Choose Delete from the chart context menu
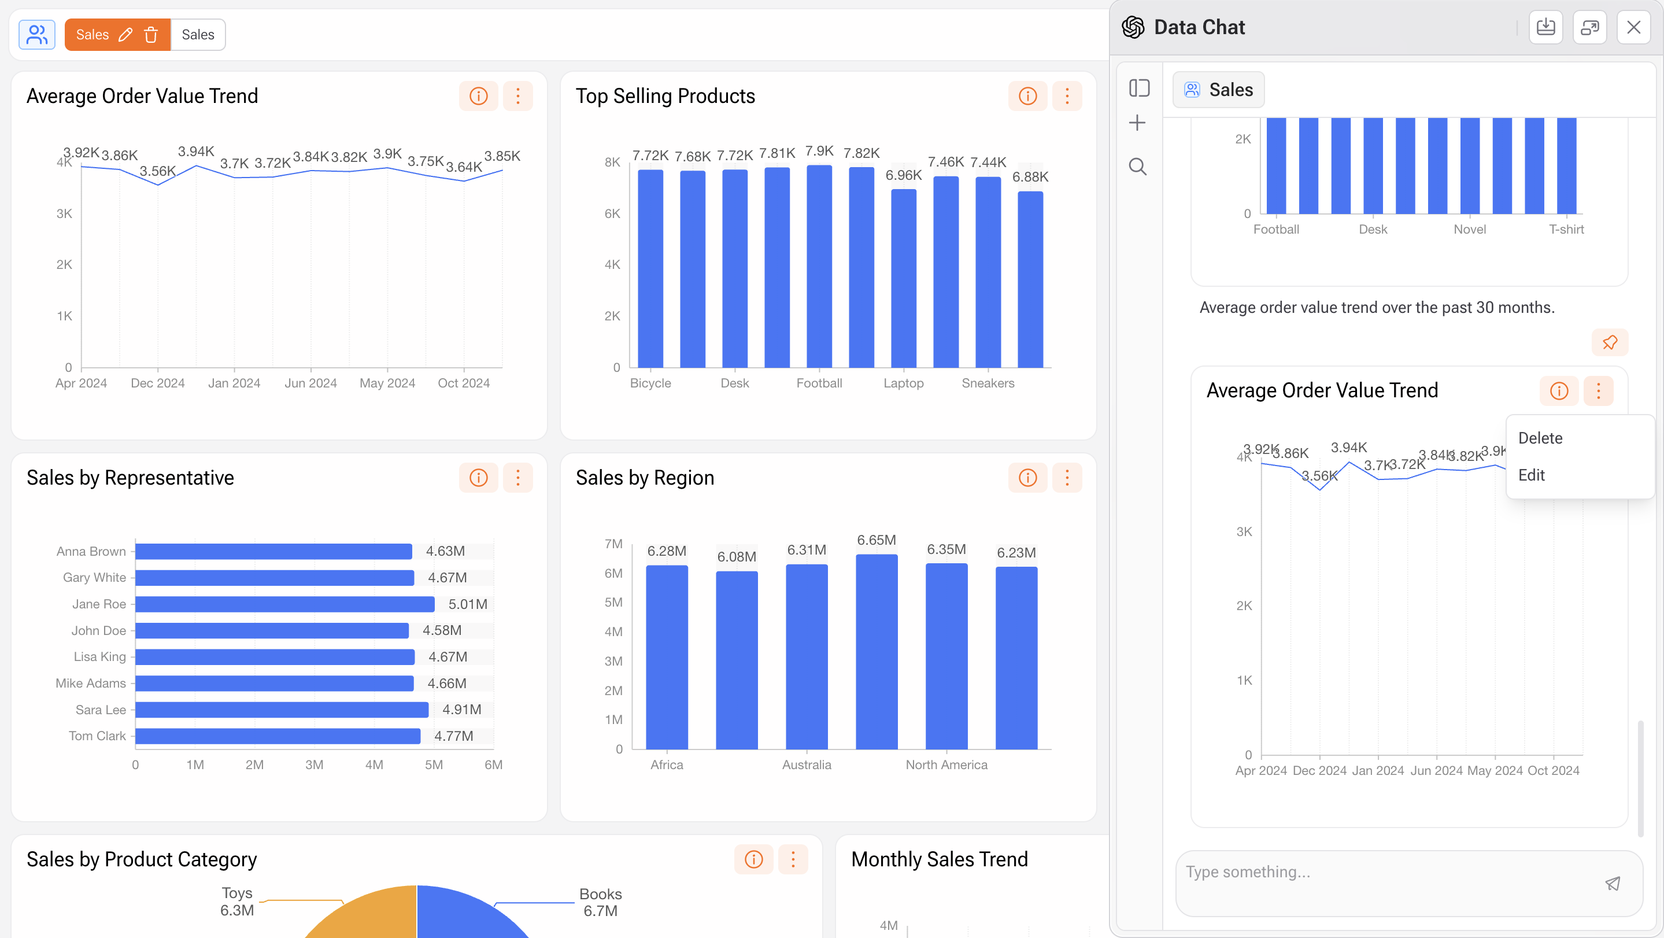The image size is (1664, 938). [x=1540, y=438]
